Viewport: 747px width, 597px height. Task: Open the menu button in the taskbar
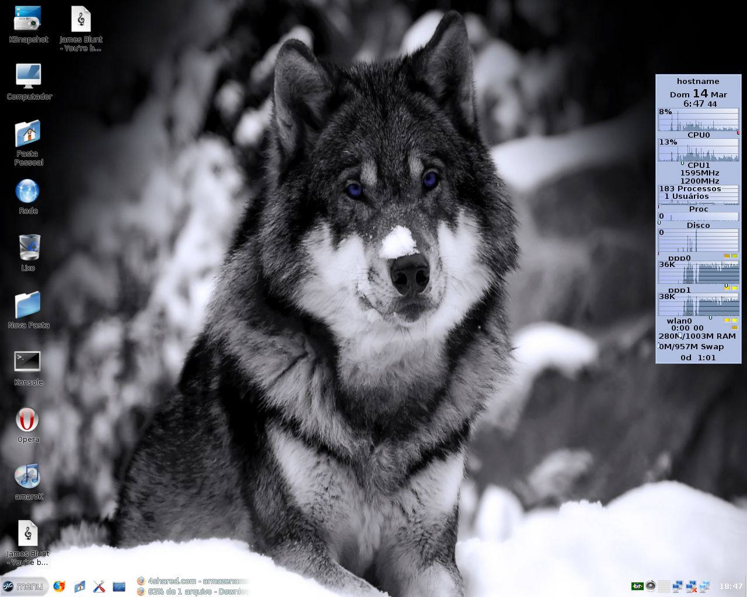coord(24,587)
